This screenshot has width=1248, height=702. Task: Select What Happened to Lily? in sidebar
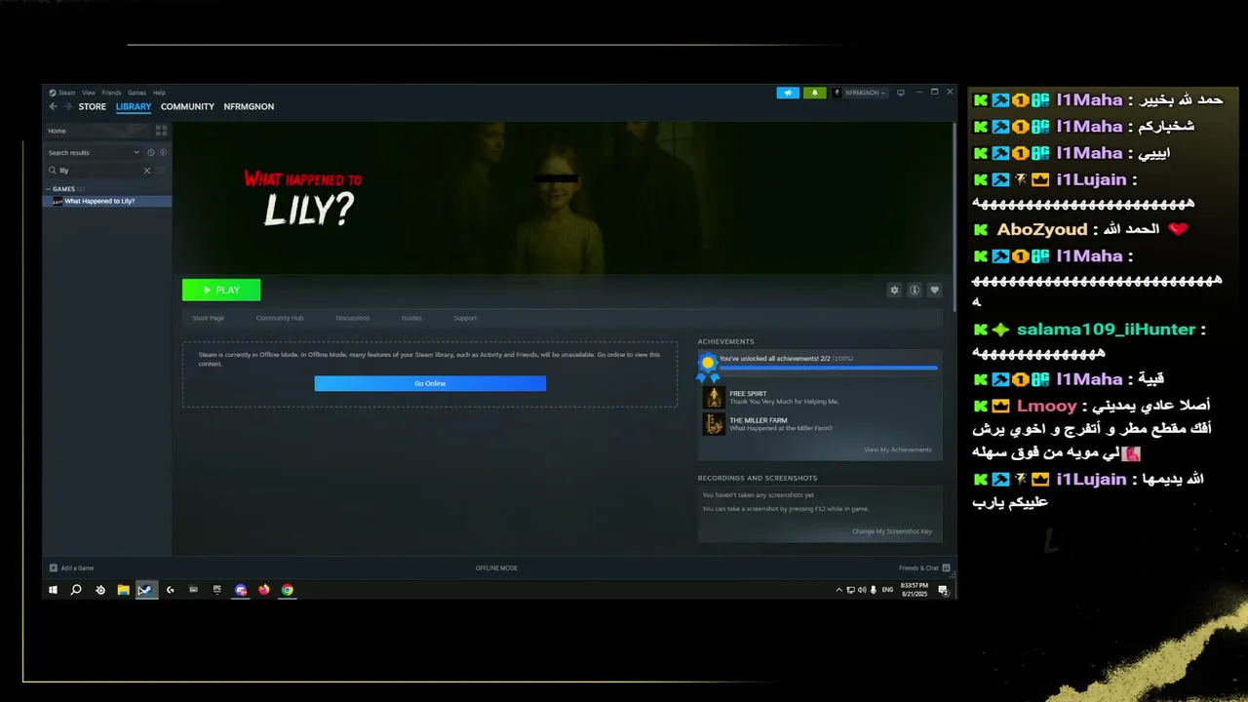[x=107, y=201]
